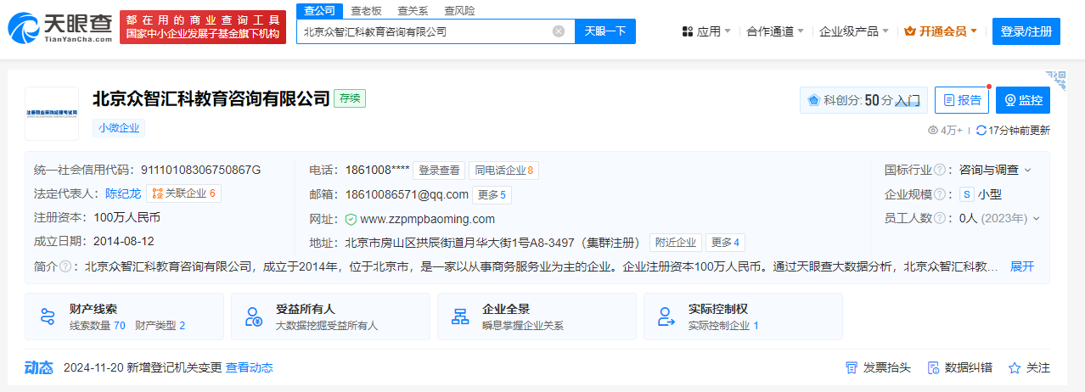Viewport: 1085px width, 392px height.
Task: Open legal representative 陈纪龙 link
Action: (123, 193)
